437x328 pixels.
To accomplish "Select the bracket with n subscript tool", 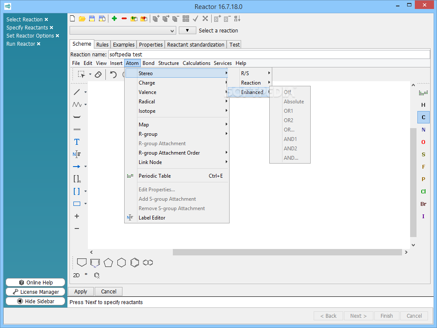I will click(x=77, y=179).
